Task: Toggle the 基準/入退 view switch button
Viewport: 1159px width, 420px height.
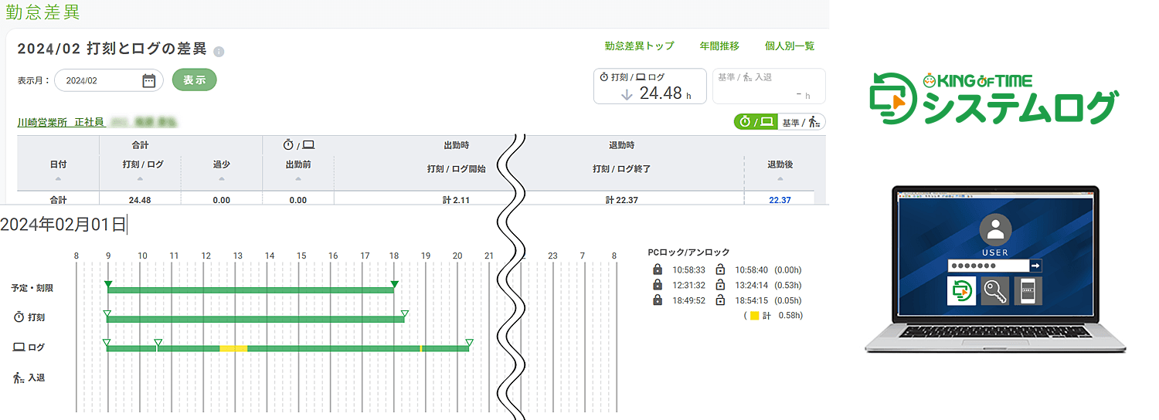Action: click(x=800, y=122)
